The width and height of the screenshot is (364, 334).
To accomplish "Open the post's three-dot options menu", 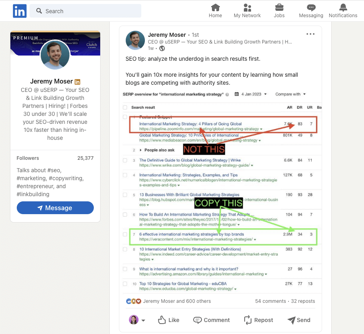I will coord(311,34).
